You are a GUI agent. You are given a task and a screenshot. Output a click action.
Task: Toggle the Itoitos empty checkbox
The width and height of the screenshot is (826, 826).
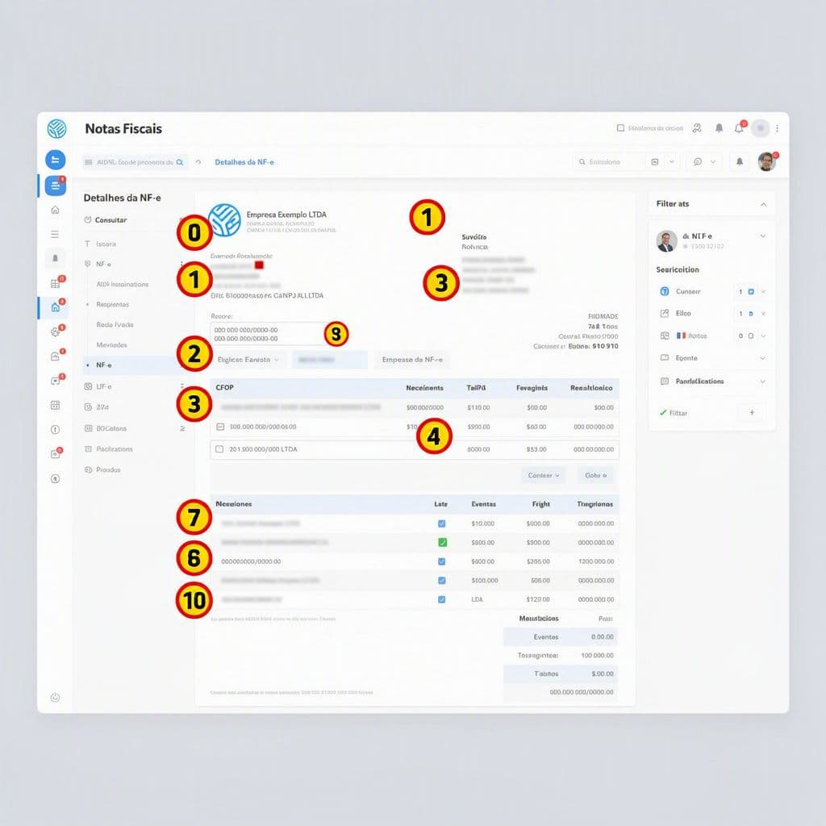pyautogui.click(x=751, y=336)
